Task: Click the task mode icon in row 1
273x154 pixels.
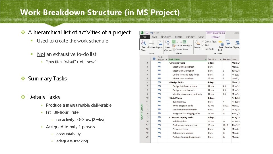Action: [x=160, y=63]
